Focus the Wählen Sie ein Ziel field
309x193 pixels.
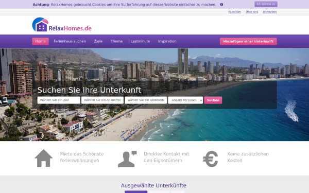(59, 100)
